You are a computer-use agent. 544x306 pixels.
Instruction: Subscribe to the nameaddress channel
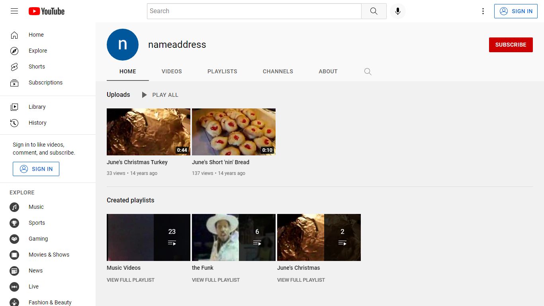click(511, 45)
